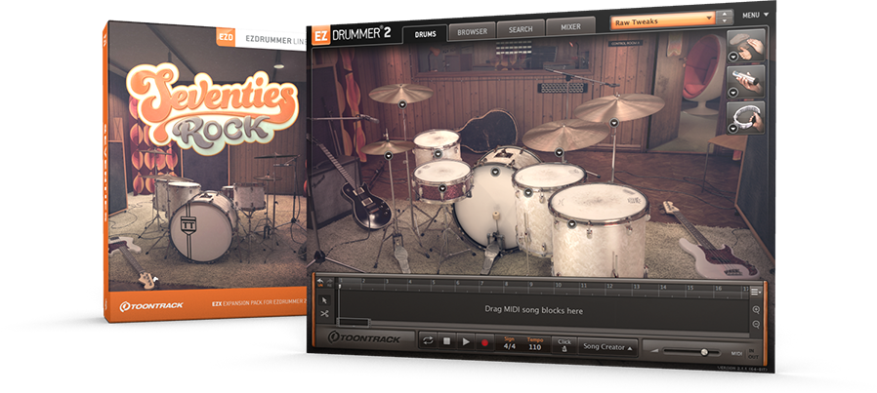Screen dimensions: 877x393
Task: Open the shaker percussion options arrow
Action: coord(732,93)
